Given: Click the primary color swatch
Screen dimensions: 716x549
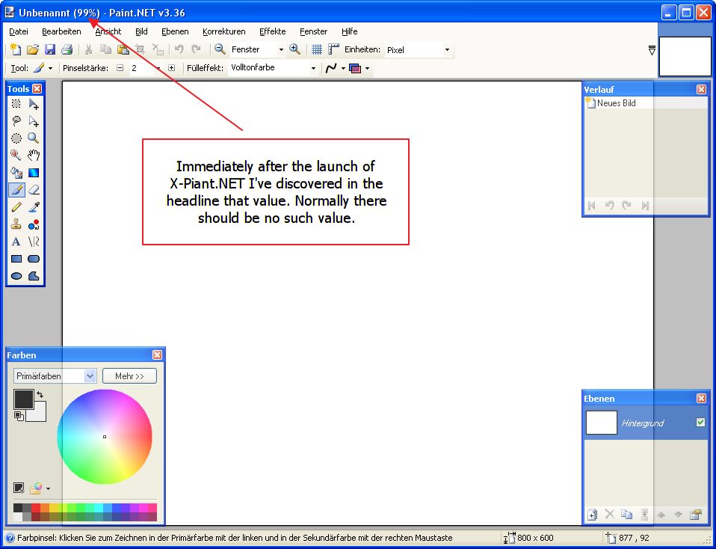Looking at the screenshot, I should pos(23,398).
